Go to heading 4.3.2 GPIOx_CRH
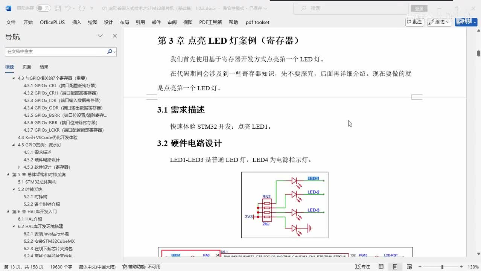Image resolution: width=481 pixels, height=271 pixels. [60, 93]
